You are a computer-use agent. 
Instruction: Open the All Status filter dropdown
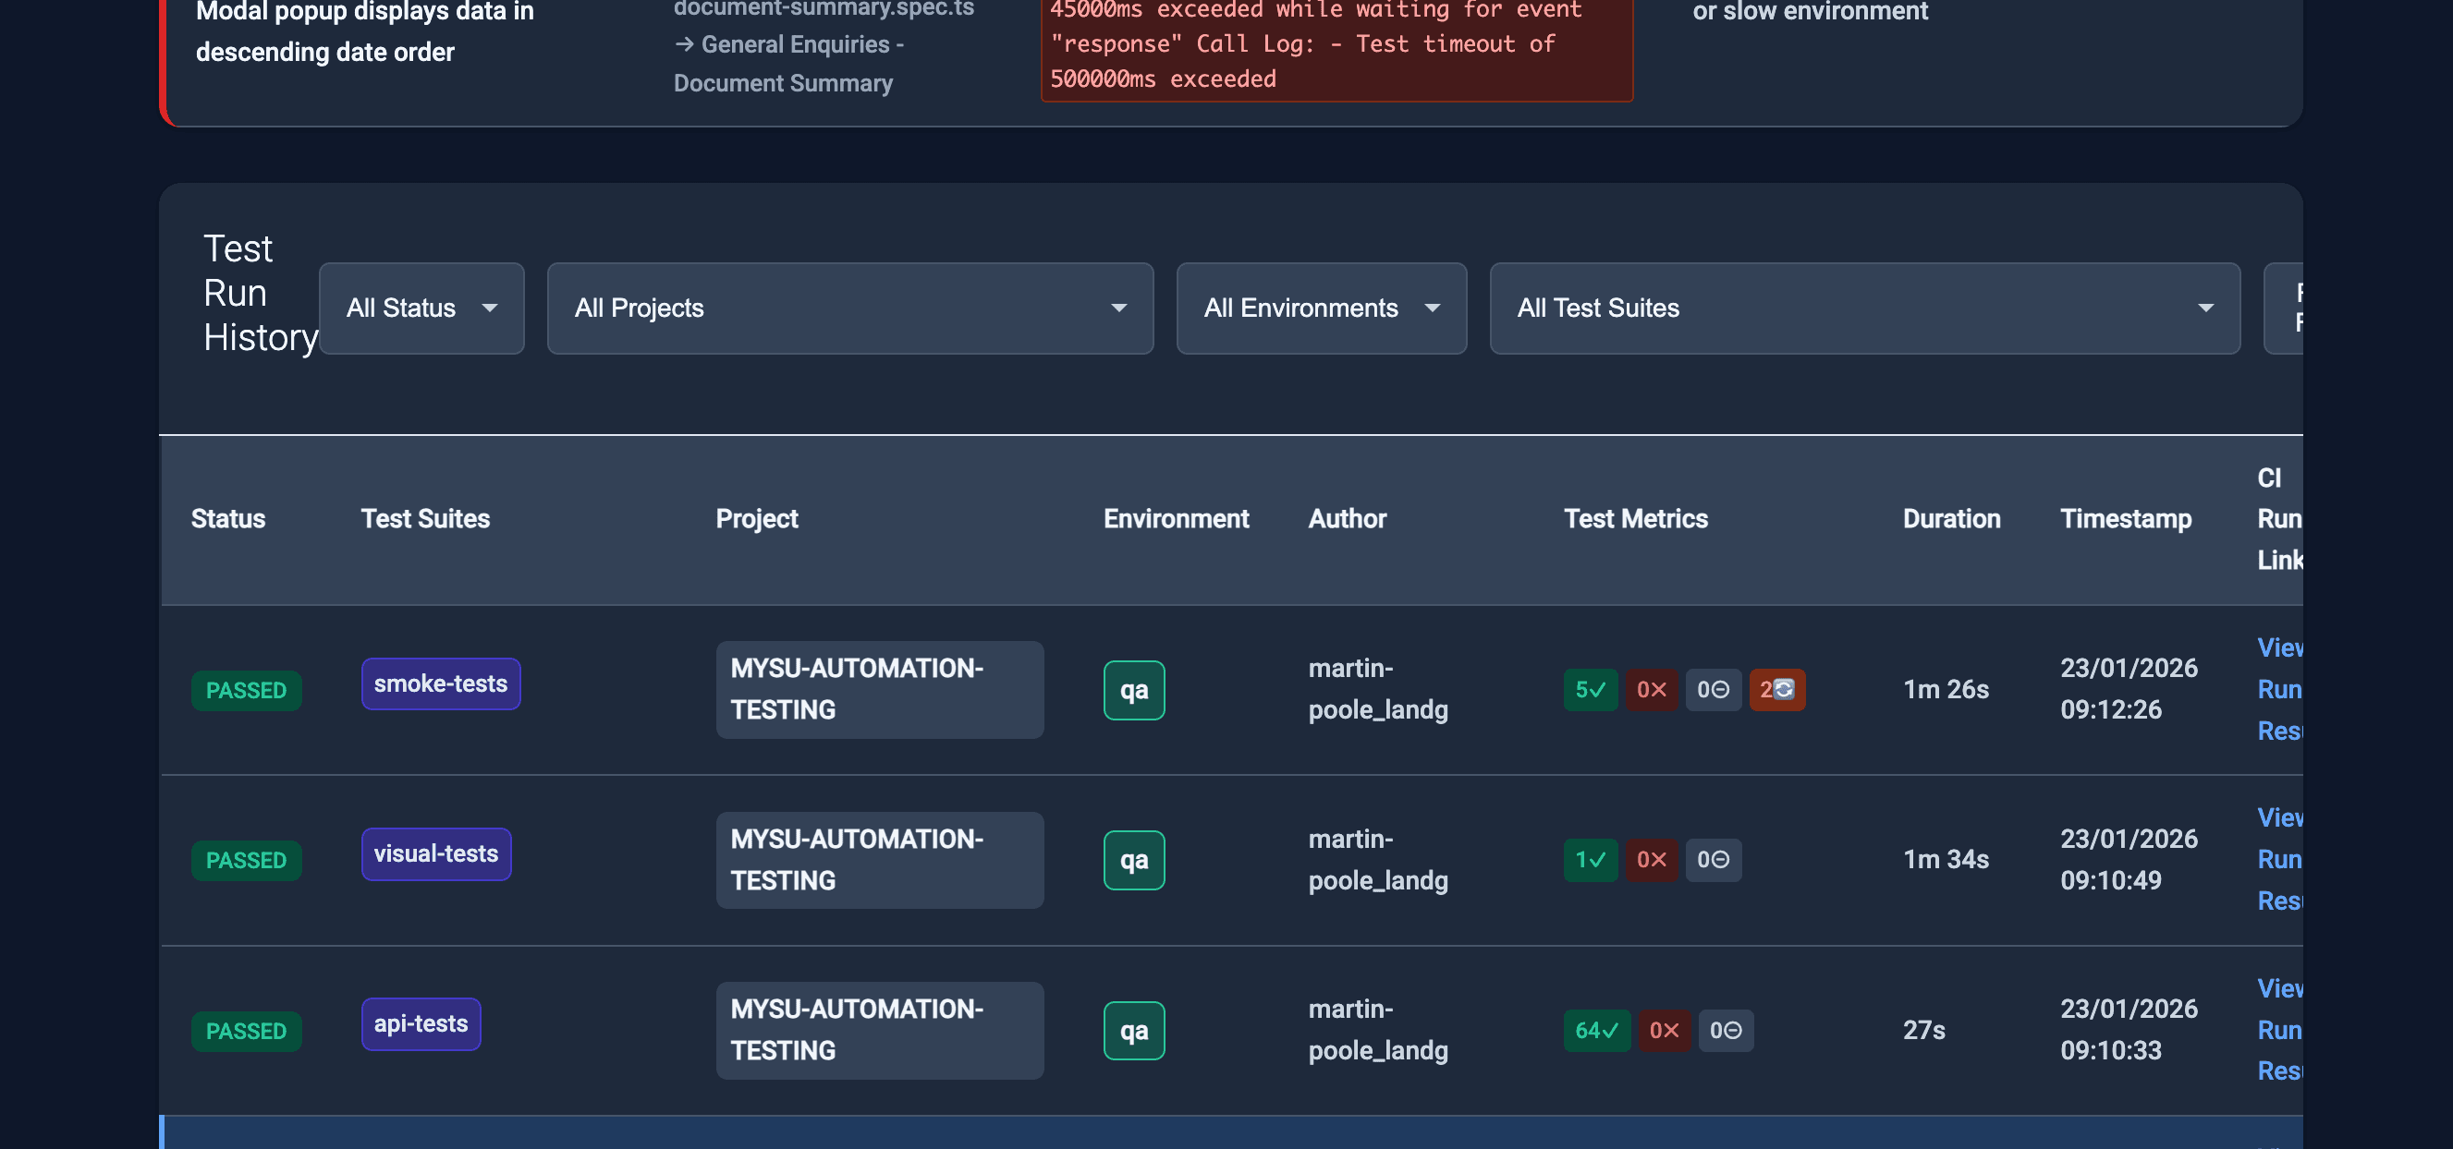click(421, 308)
